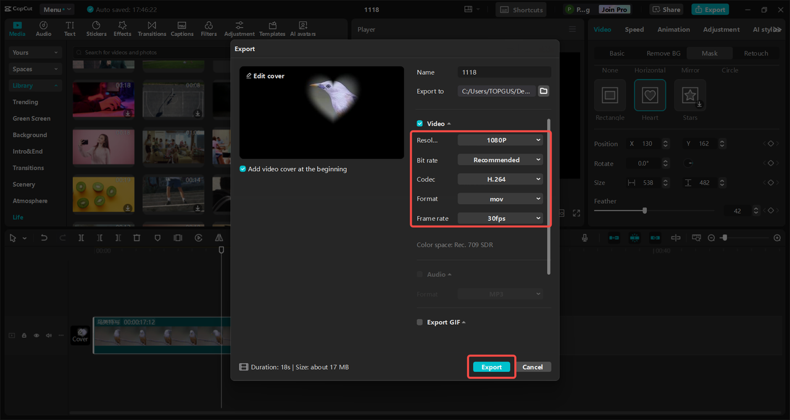Screen dimensions: 790x420
Task: Select the Stars mask shape
Action: pos(690,95)
